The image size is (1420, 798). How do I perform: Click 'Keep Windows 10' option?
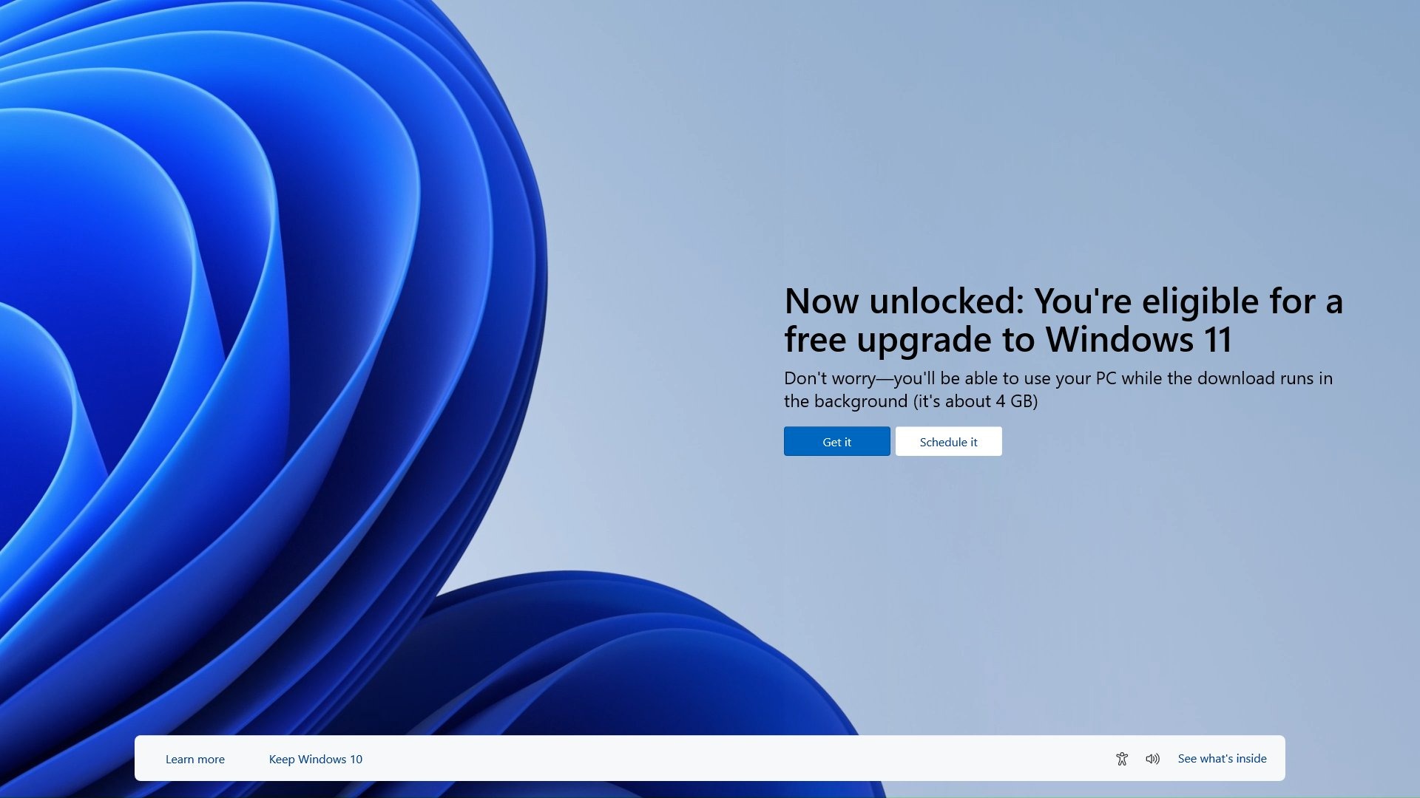tap(315, 758)
